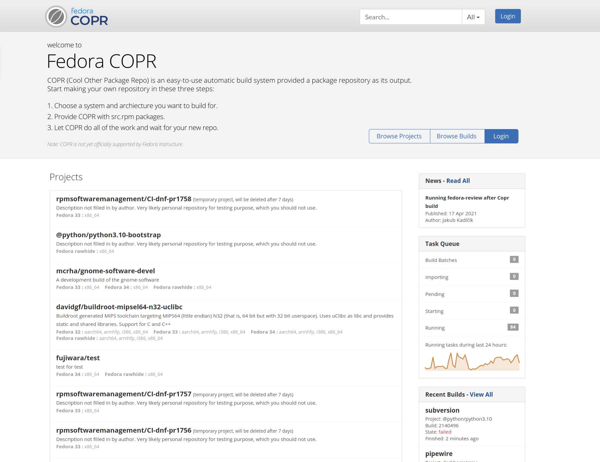Select Starting queue row

pos(472,311)
